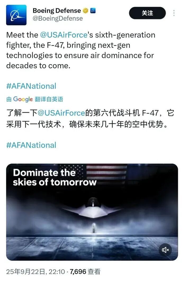The height and width of the screenshot is (281, 184).
Task: Click the @BoeingDefense handle
Action: pyautogui.click(x=58, y=19)
